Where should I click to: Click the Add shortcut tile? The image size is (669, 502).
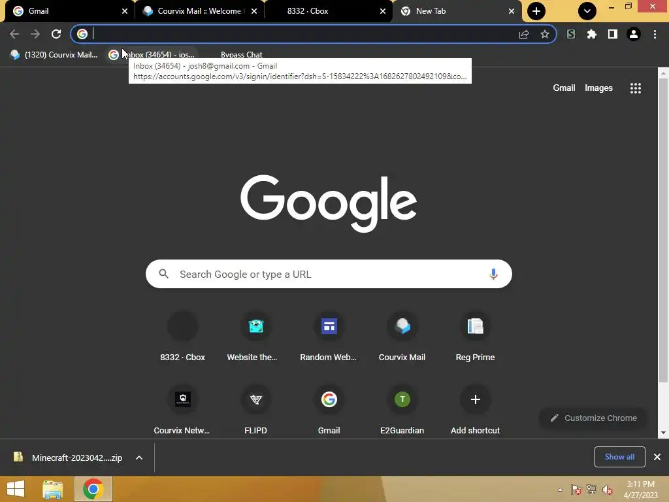[476, 410]
